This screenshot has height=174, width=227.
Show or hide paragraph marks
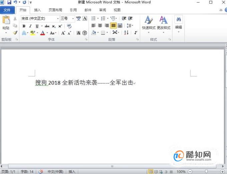[x=136, y=33]
